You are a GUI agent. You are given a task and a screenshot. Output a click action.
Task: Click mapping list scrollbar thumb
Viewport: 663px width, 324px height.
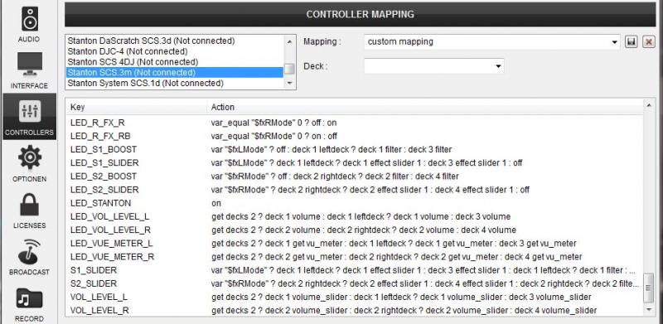(x=649, y=288)
